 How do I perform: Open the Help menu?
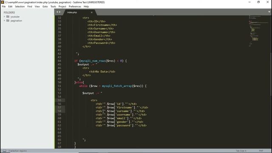[86, 6]
